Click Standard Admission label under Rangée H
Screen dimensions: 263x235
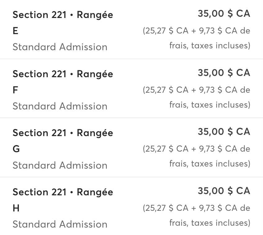coord(60,224)
